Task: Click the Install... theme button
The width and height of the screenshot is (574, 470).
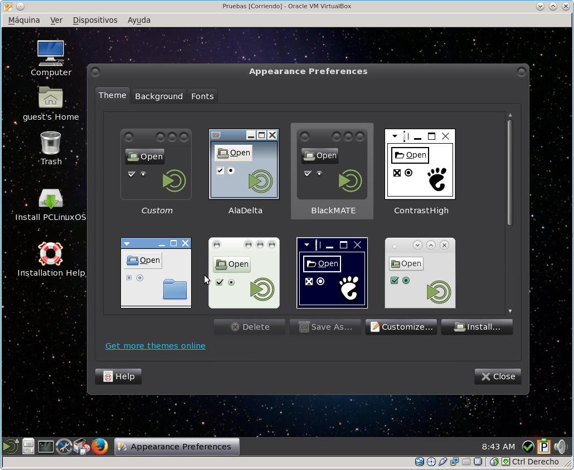Action: tap(476, 327)
